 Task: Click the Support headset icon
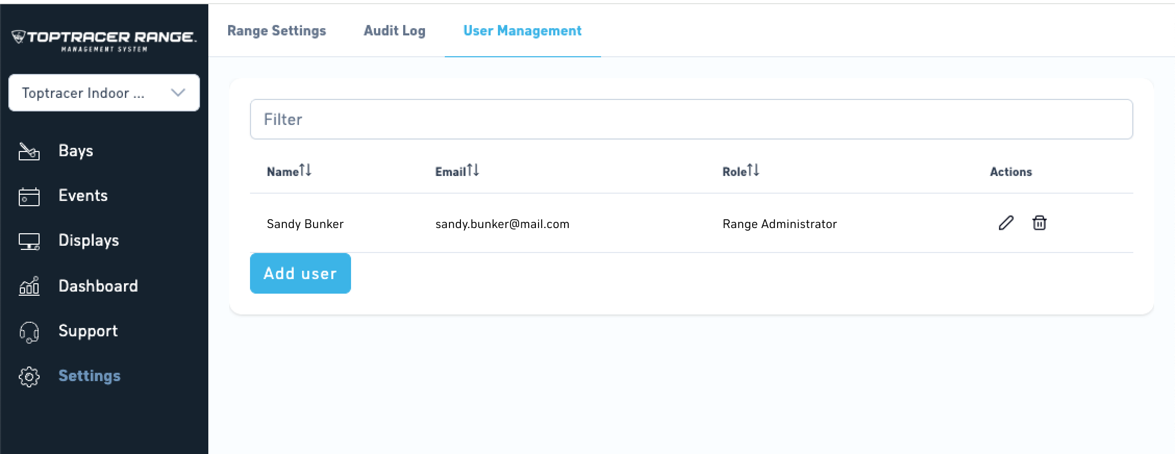click(29, 332)
